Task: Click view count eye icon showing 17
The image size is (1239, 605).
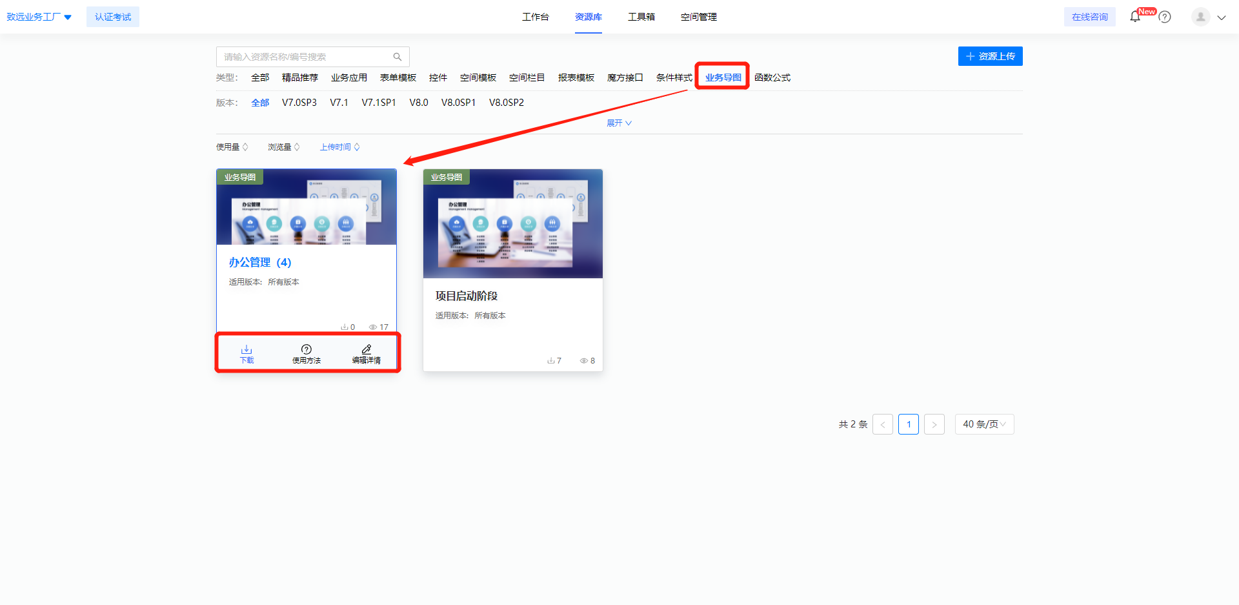Action: tap(372, 327)
